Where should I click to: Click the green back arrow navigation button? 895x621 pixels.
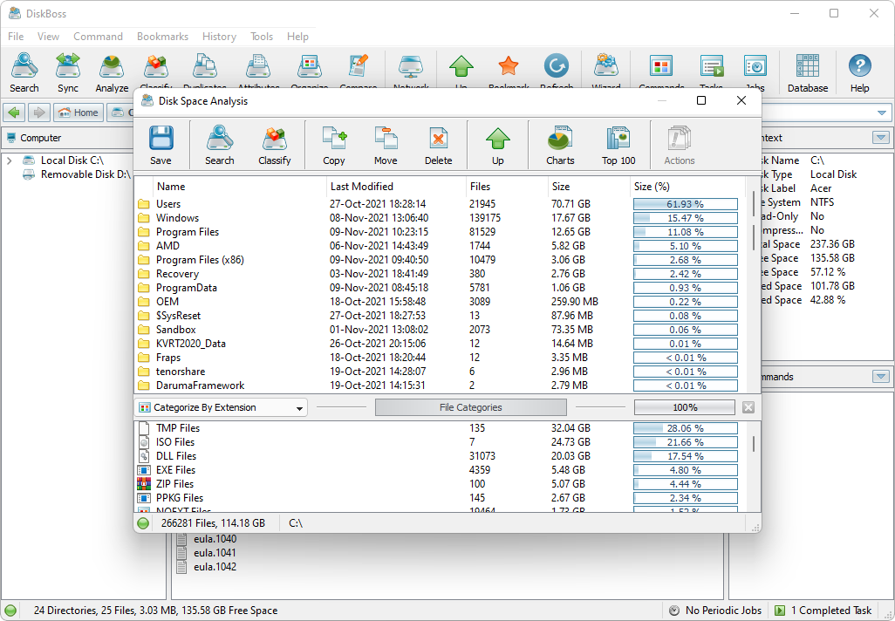(14, 113)
